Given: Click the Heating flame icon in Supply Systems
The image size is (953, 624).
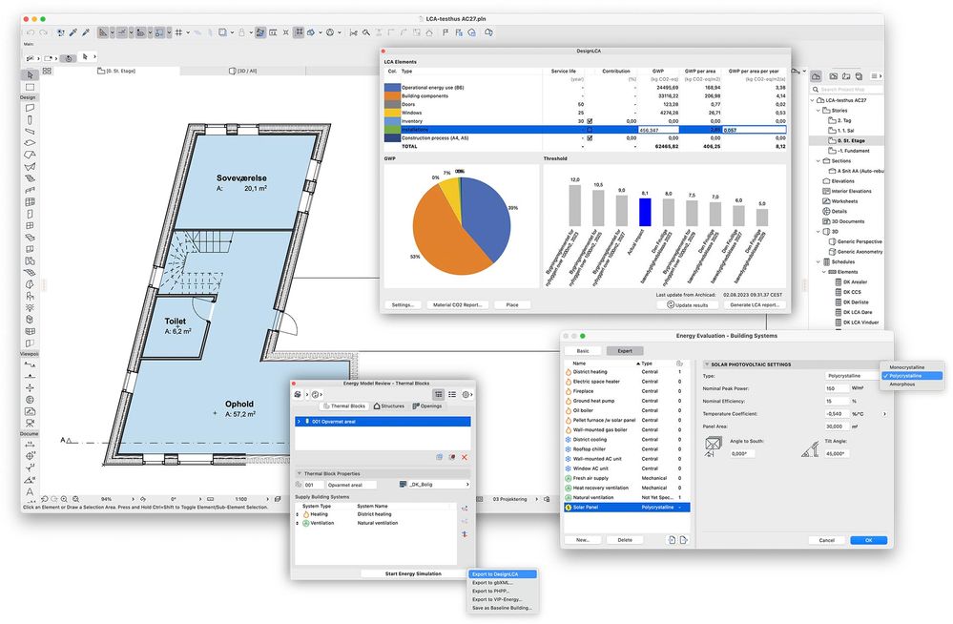Looking at the screenshot, I should coord(305,514).
